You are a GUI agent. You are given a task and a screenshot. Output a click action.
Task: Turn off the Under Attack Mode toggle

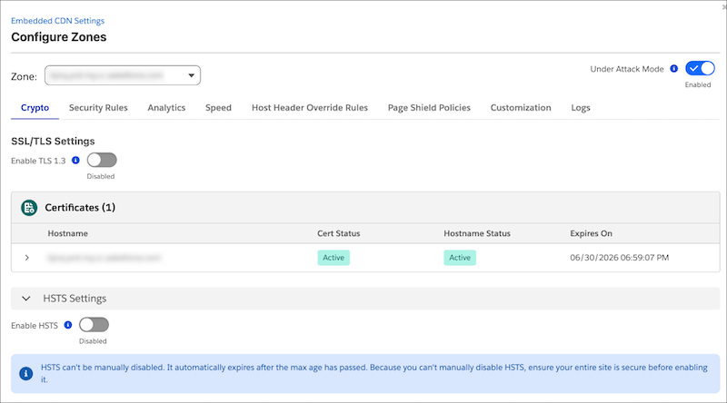point(700,69)
